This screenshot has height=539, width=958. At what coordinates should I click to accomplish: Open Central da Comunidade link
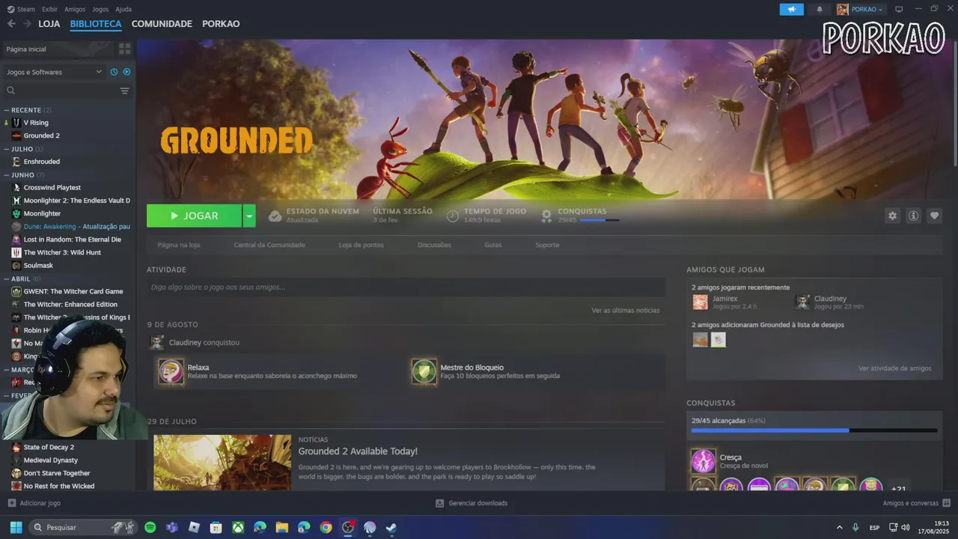pyautogui.click(x=269, y=245)
